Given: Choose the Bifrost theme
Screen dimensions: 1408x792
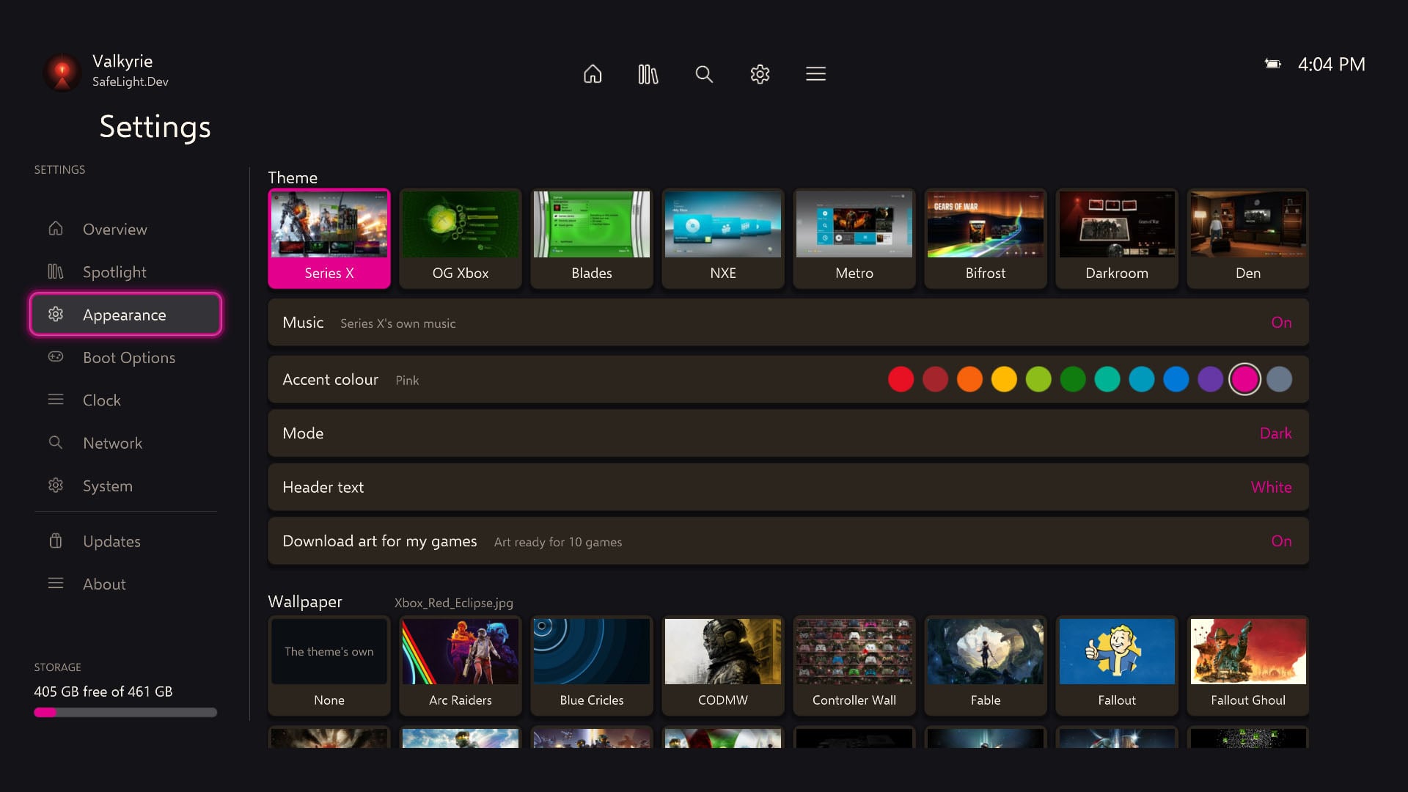Looking at the screenshot, I should [x=986, y=239].
